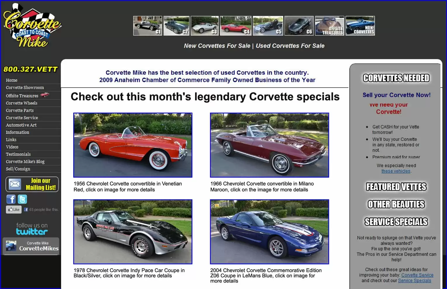Click Sell your Corvette Now link
The image size is (447, 289).
coord(396,95)
